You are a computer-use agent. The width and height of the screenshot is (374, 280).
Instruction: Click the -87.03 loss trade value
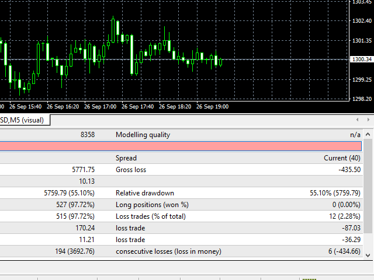click(351, 228)
